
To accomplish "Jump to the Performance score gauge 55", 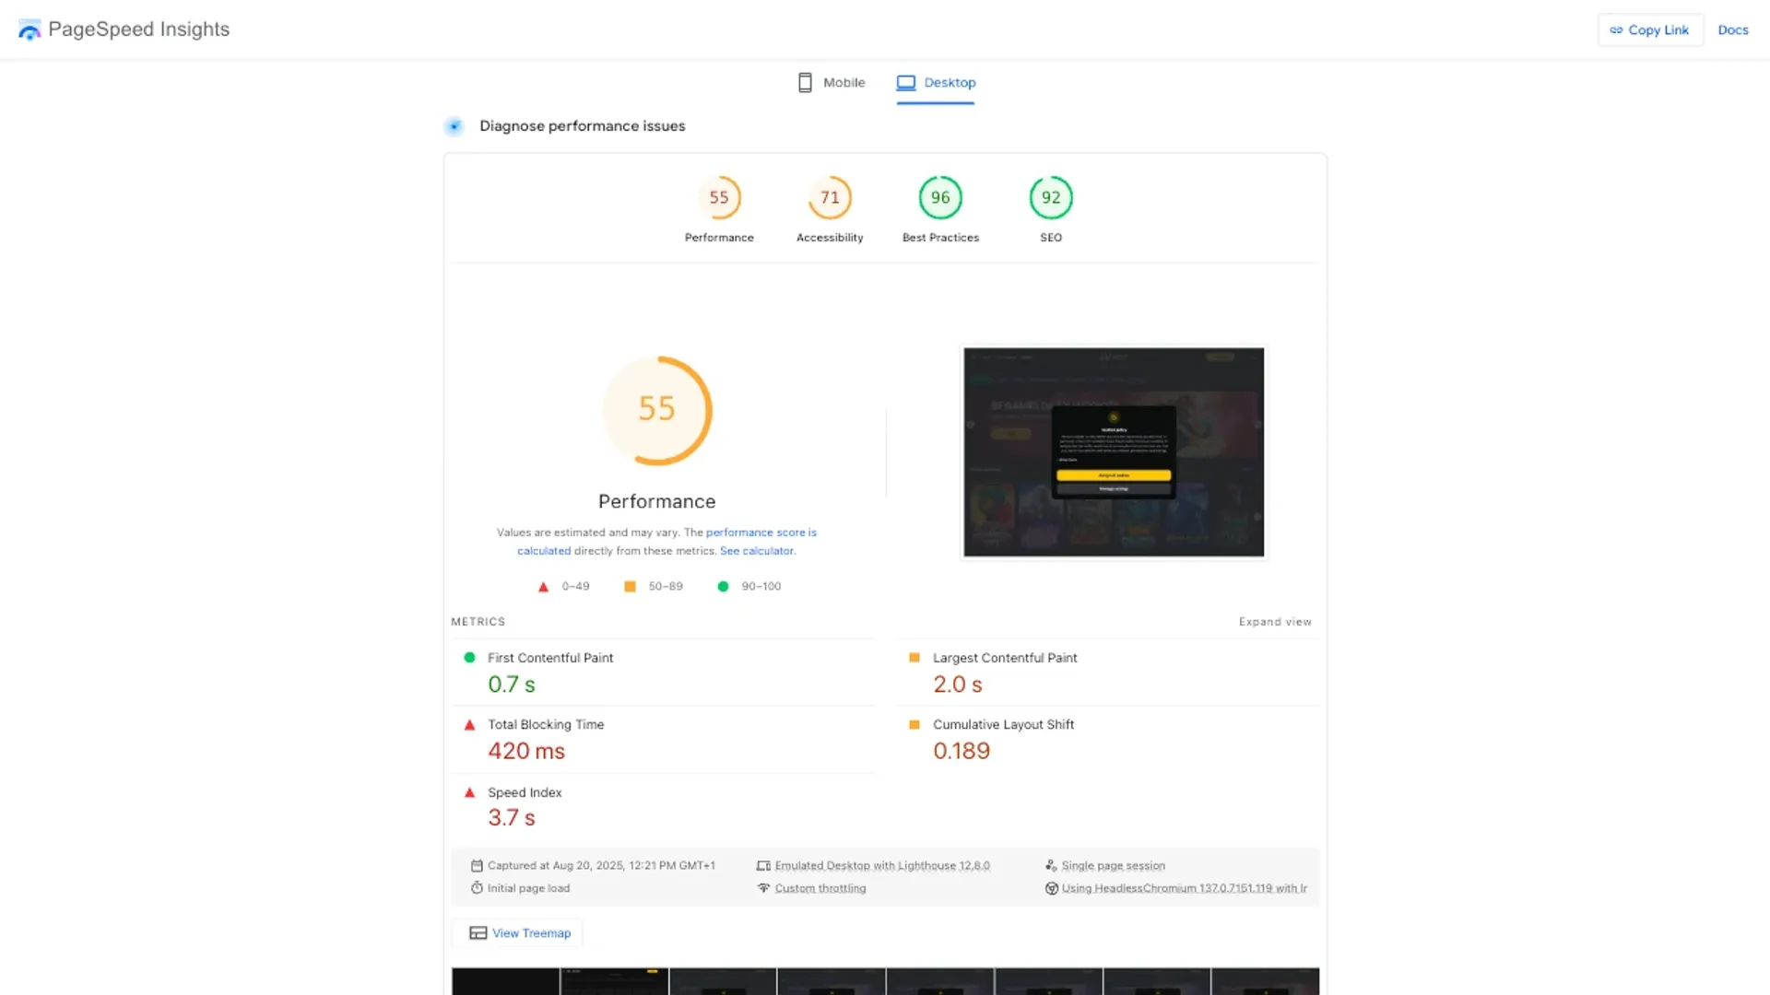I will tap(719, 197).
